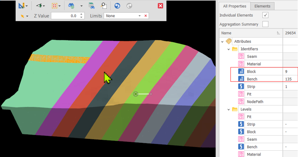Click the blue undo arrow
The image size is (298, 157).
pyautogui.click(x=117, y=6)
